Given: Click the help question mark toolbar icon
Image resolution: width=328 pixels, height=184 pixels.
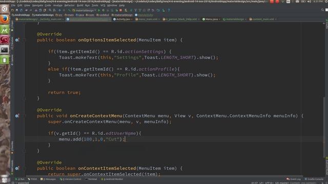Looking at the screenshot, I should click(169, 10).
